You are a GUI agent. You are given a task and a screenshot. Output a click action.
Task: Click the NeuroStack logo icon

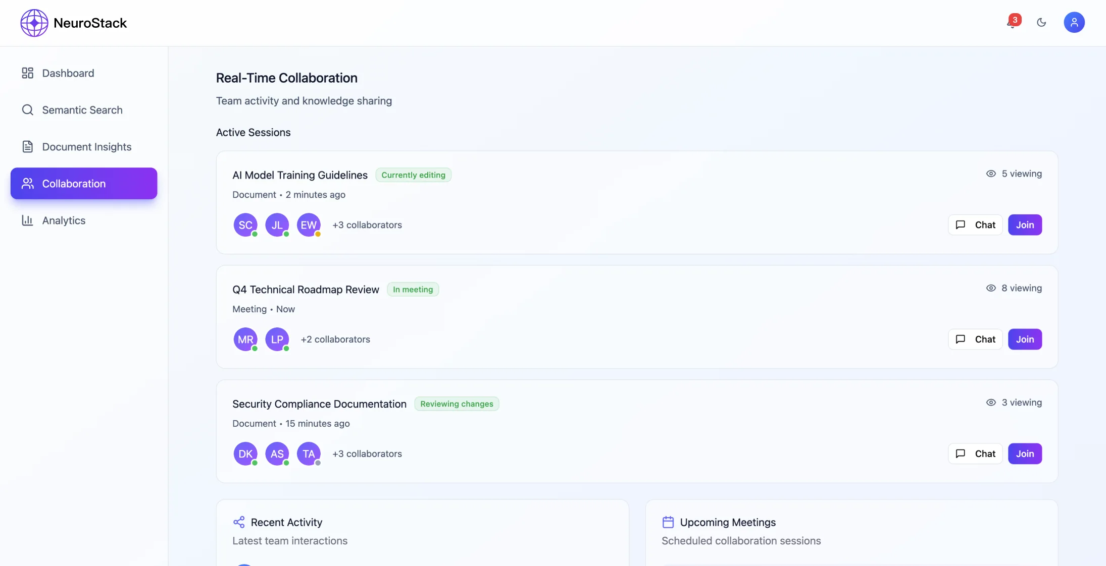33,23
